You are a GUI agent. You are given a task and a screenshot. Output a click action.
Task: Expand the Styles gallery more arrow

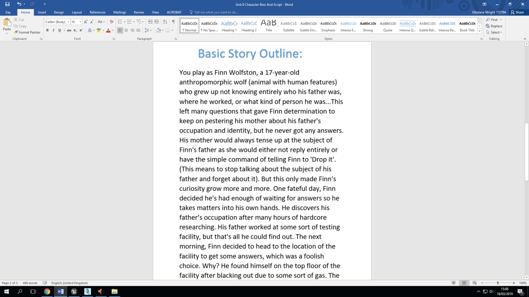(479, 32)
